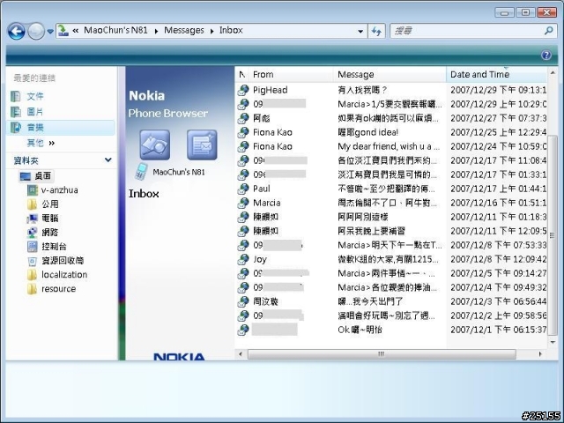Show more favorite links via 其他

point(41,143)
